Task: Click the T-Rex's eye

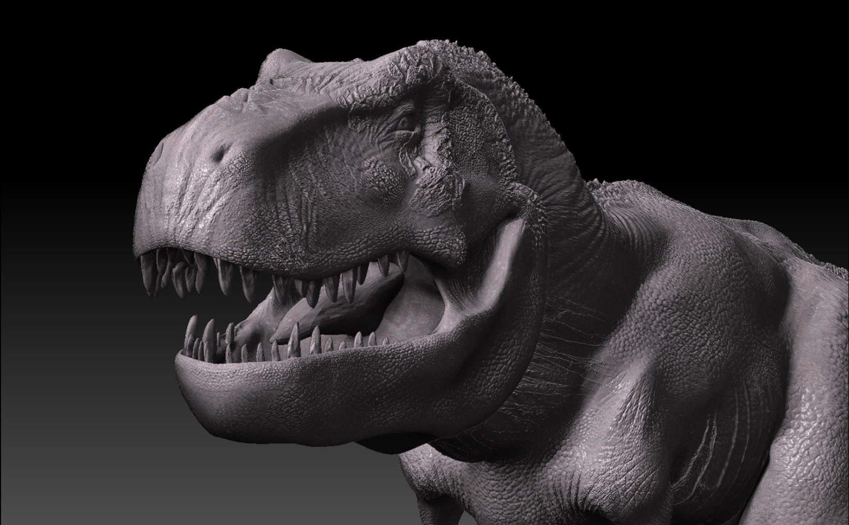Action: [405, 123]
